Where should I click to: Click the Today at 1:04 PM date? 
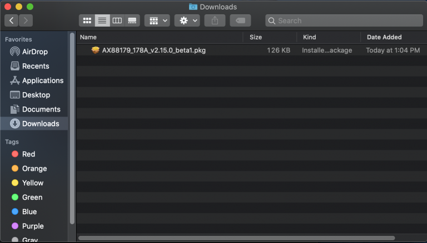(393, 50)
